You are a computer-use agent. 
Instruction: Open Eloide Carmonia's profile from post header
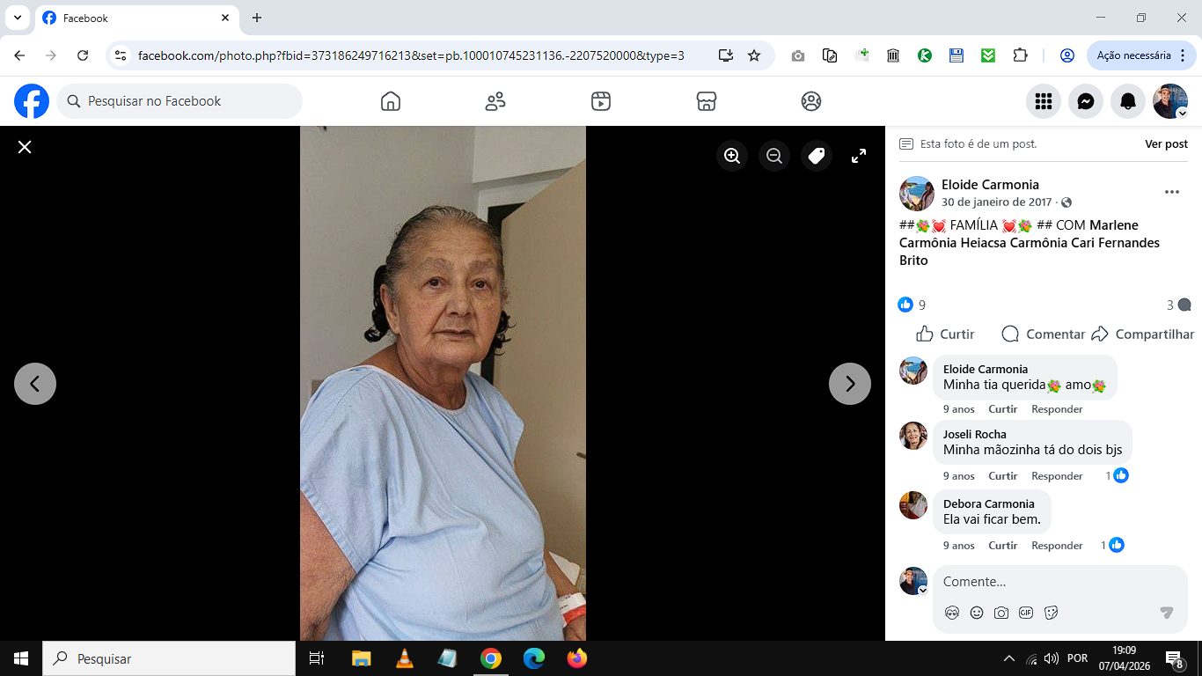click(990, 185)
